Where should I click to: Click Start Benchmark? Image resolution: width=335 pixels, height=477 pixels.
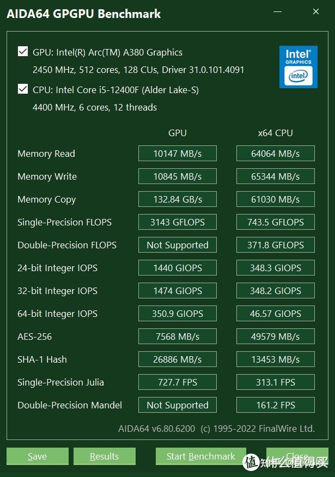tap(200, 456)
